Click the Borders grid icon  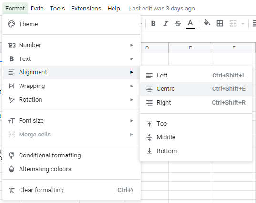[220, 23]
